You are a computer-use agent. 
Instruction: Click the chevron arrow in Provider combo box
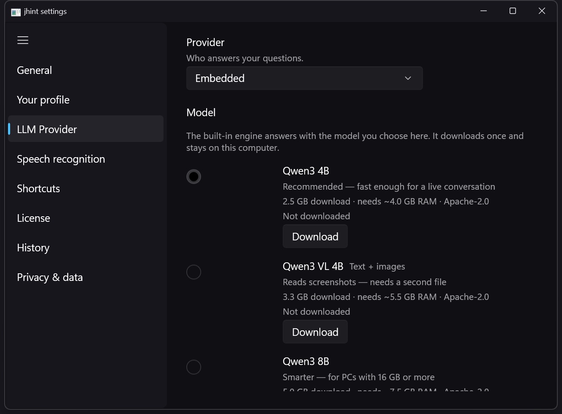[x=408, y=78]
